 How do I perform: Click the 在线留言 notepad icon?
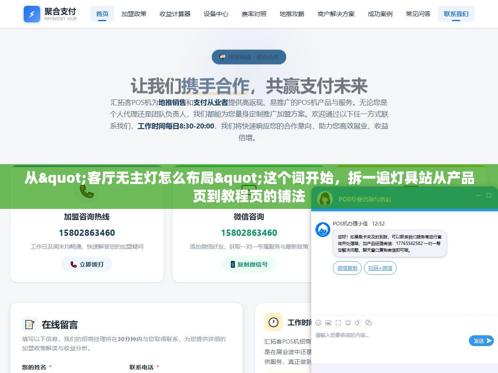pyautogui.click(x=30, y=324)
